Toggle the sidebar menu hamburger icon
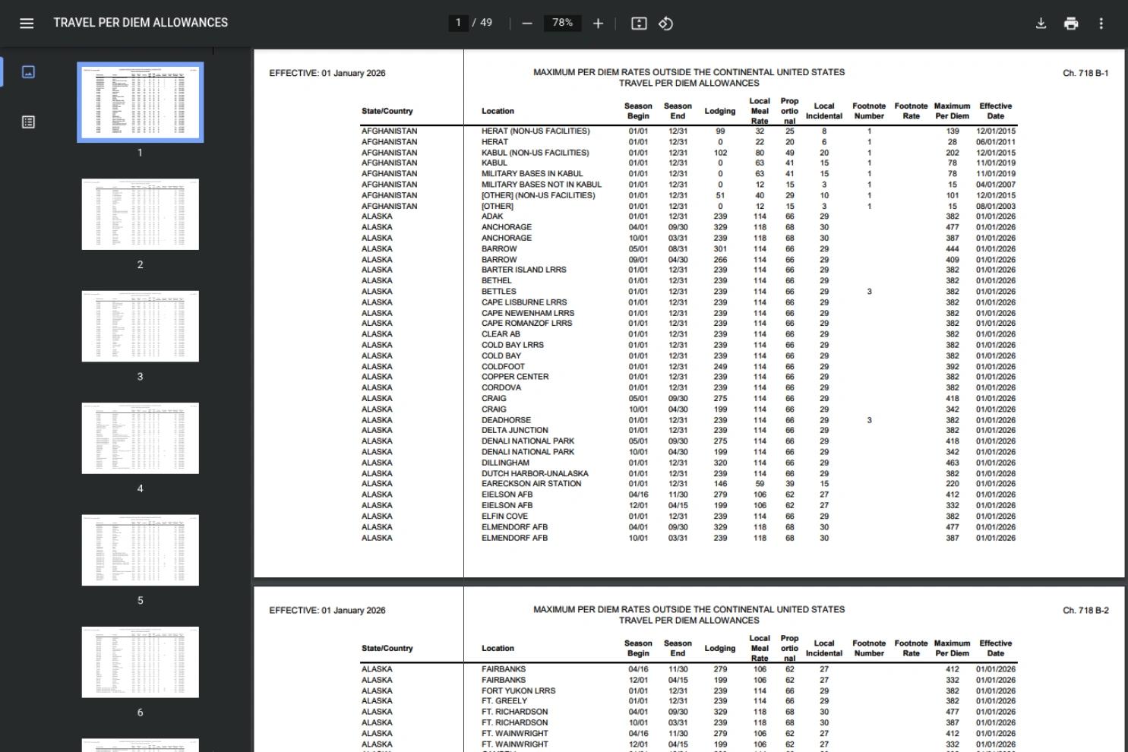This screenshot has height=752, width=1128. pyautogui.click(x=27, y=24)
